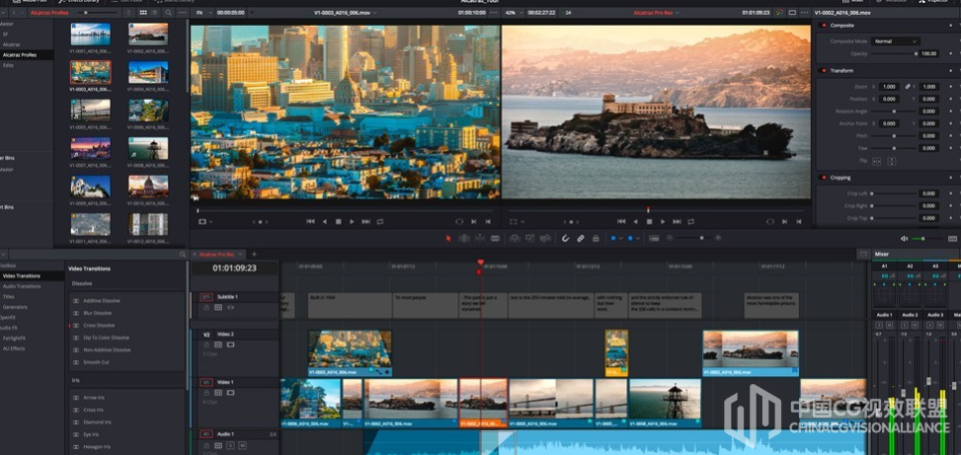Click the timeline zoom in plus icon
This screenshot has width=961, height=455.
(x=719, y=238)
